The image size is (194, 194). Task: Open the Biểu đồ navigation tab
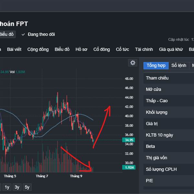point(62,49)
